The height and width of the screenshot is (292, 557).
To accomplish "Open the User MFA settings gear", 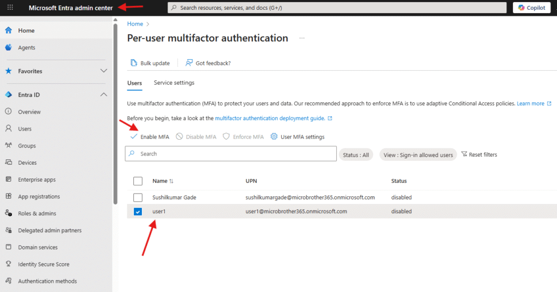I will [274, 136].
